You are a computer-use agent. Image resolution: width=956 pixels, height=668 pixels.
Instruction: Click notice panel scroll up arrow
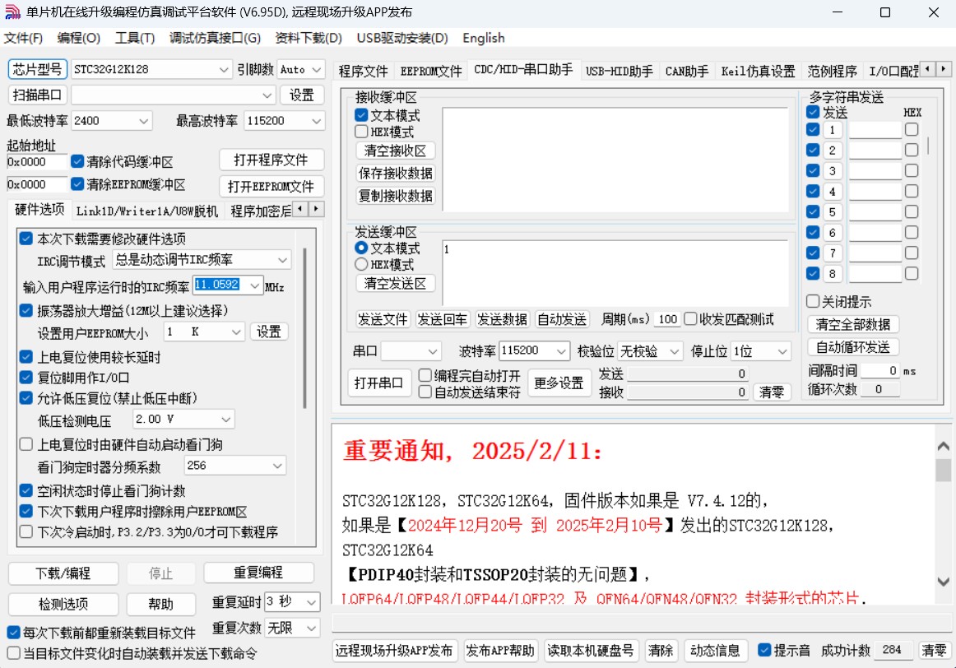click(943, 446)
